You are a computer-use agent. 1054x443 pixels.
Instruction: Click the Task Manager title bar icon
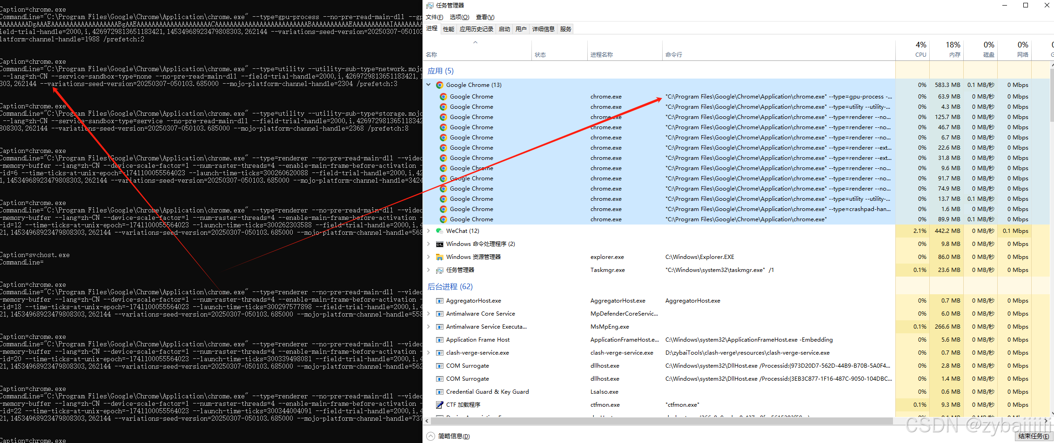click(x=430, y=6)
